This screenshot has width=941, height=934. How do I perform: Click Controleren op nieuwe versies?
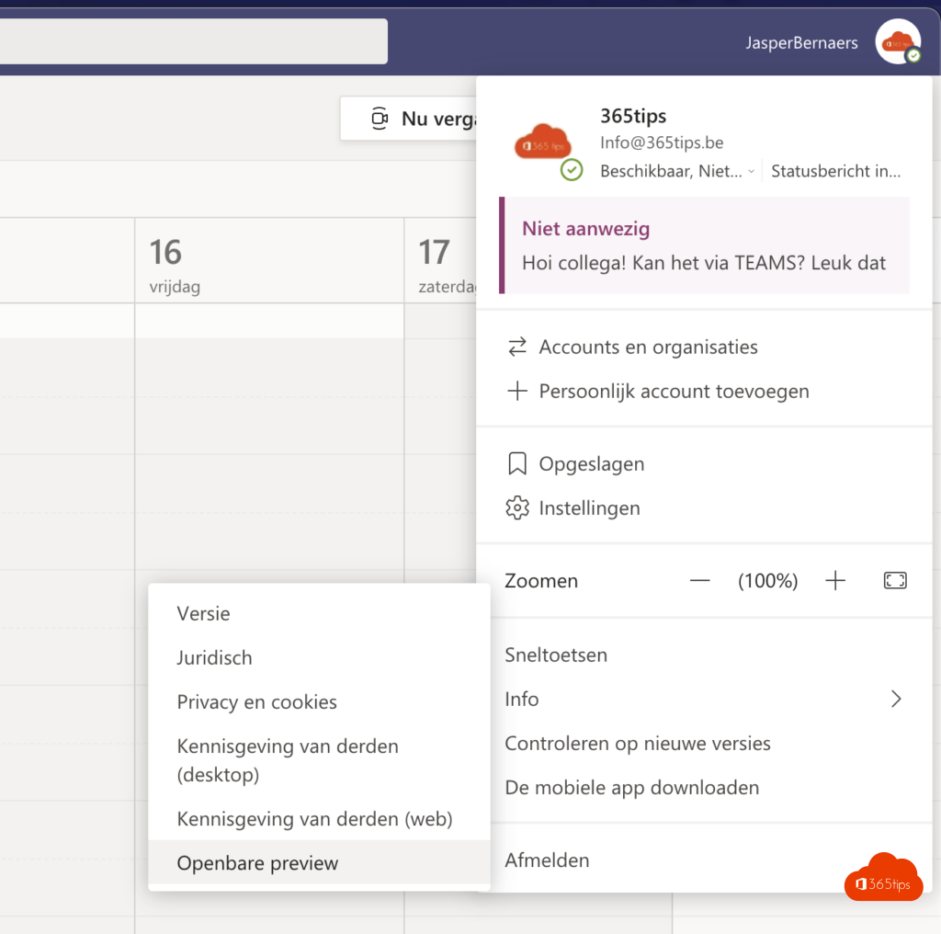point(637,744)
